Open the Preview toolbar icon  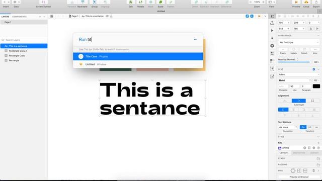(x=296, y=2)
